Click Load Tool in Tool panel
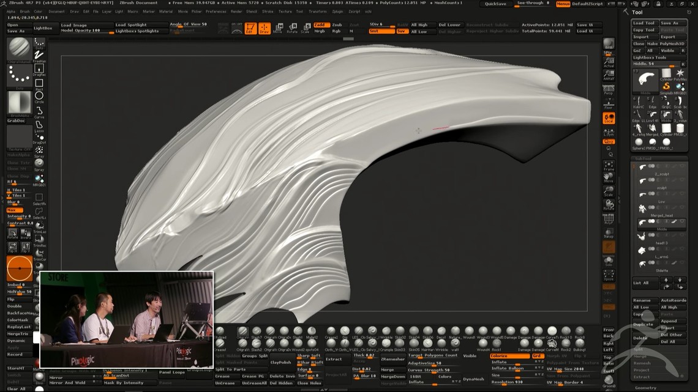 click(x=644, y=23)
